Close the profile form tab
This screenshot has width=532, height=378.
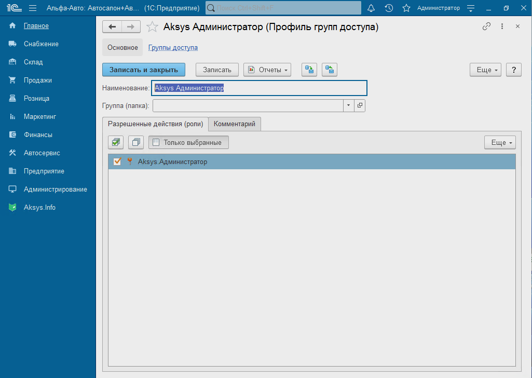[518, 26]
